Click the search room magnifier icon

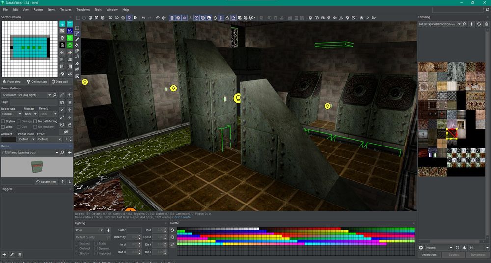pos(55,95)
